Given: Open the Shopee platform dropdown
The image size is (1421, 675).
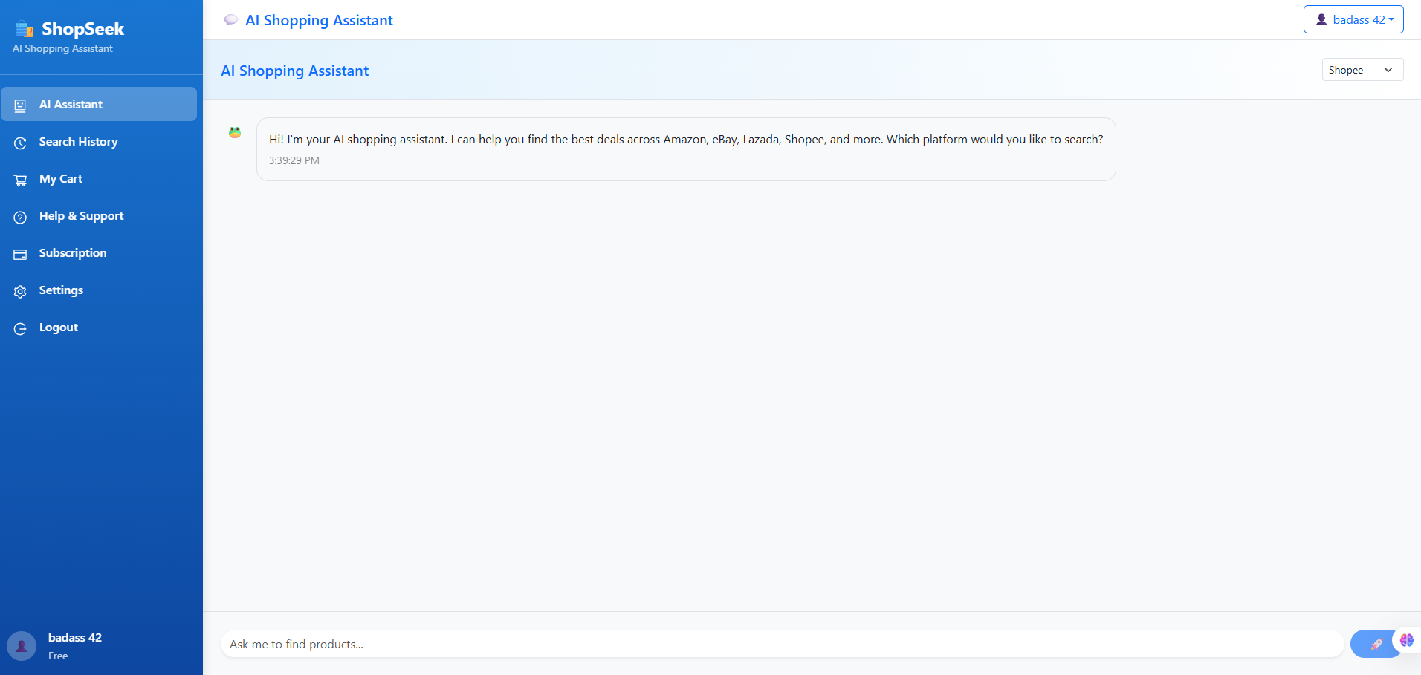Looking at the screenshot, I should coord(1362,69).
